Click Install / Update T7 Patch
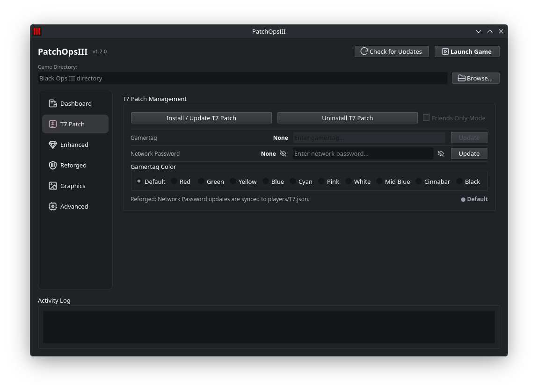Viewport: 538px width, 392px height. [201, 118]
